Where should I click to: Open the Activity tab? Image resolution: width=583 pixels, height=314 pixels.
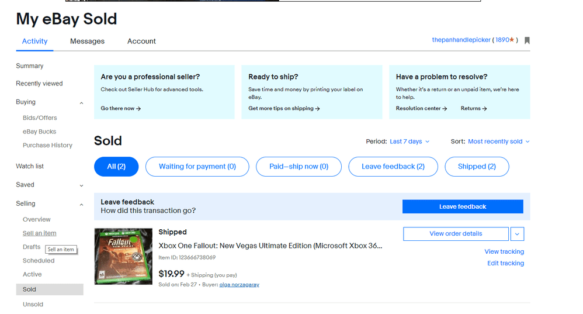point(34,42)
